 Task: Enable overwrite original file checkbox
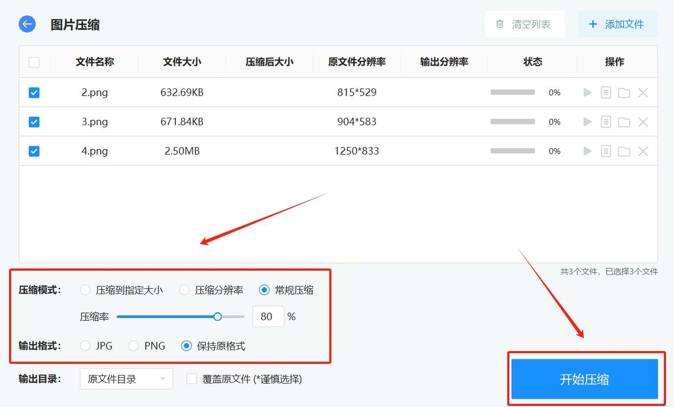pyautogui.click(x=192, y=379)
